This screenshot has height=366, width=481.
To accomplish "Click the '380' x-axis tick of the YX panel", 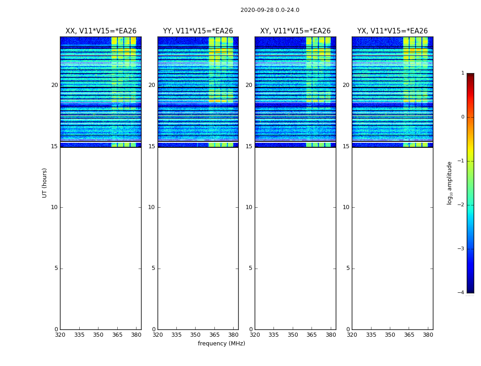I will pos(428,335).
